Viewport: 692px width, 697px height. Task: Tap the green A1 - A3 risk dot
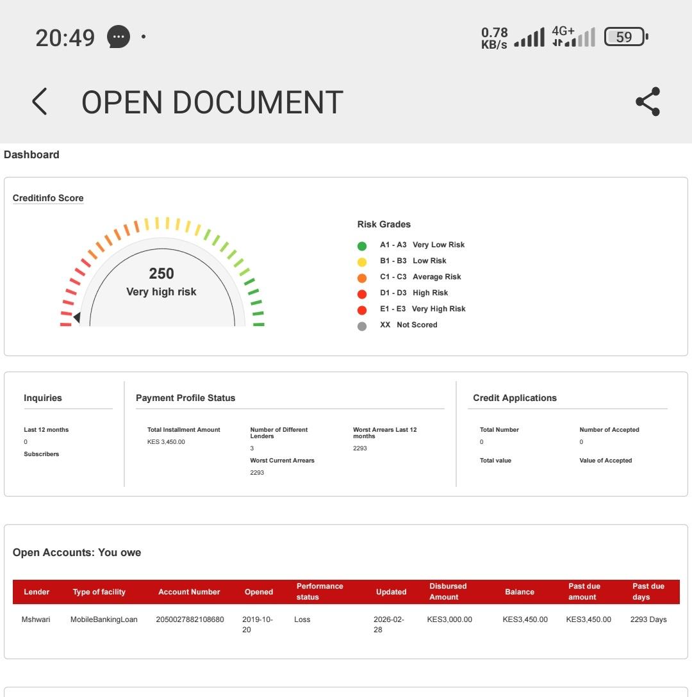pyautogui.click(x=362, y=246)
